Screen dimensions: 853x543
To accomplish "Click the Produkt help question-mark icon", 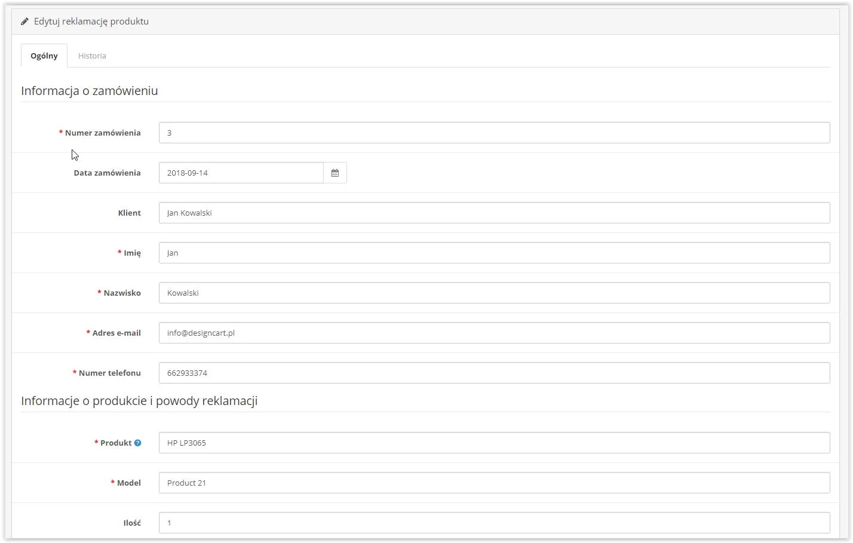I will (x=137, y=443).
